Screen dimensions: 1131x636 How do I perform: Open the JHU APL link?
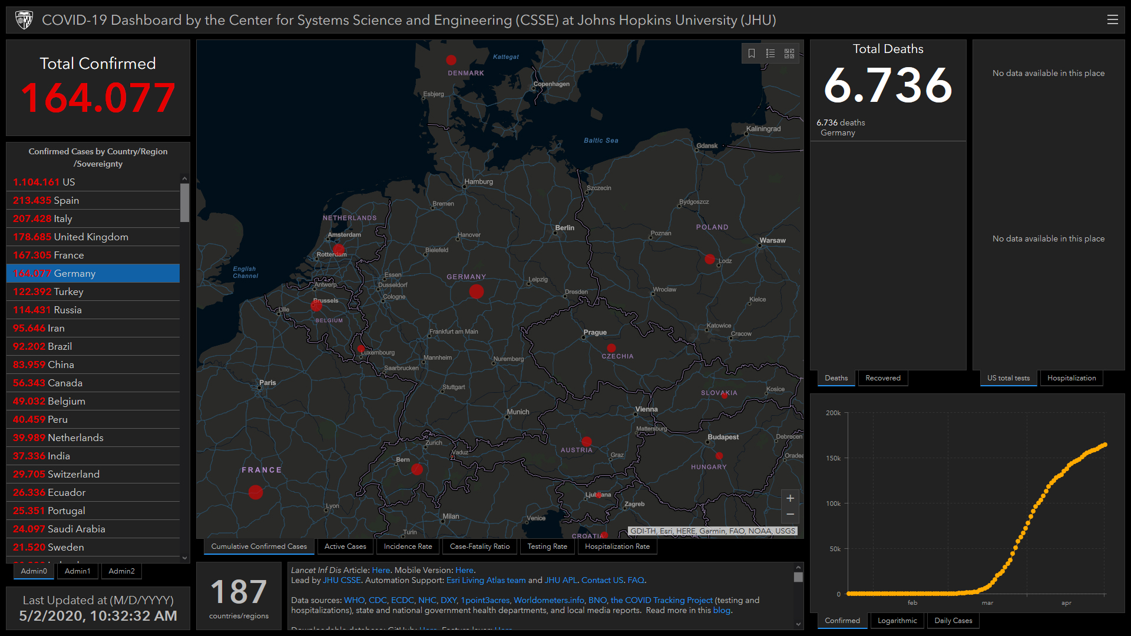[x=561, y=580]
